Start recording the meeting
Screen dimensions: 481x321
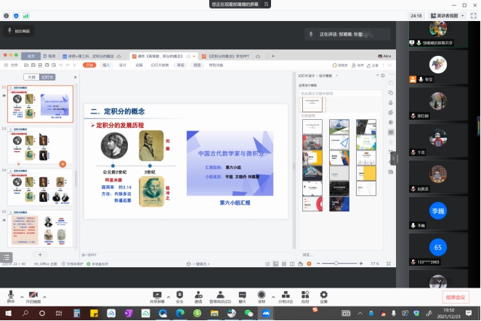pos(262,294)
